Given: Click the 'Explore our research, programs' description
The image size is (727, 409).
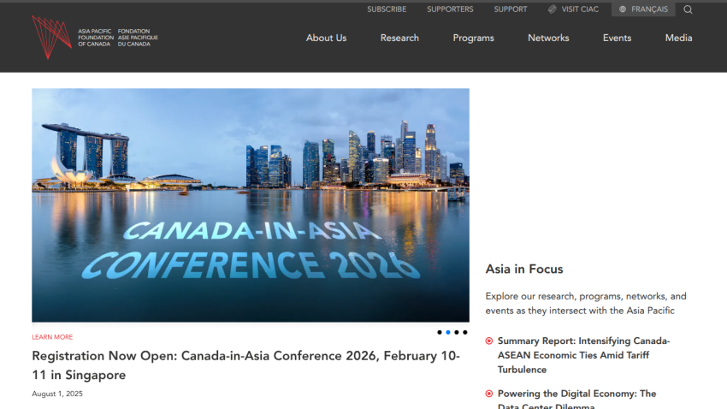Looking at the screenshot, I should (x=586, y=303).
